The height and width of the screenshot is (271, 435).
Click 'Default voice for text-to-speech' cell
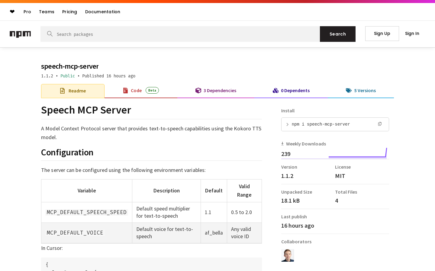166,233
